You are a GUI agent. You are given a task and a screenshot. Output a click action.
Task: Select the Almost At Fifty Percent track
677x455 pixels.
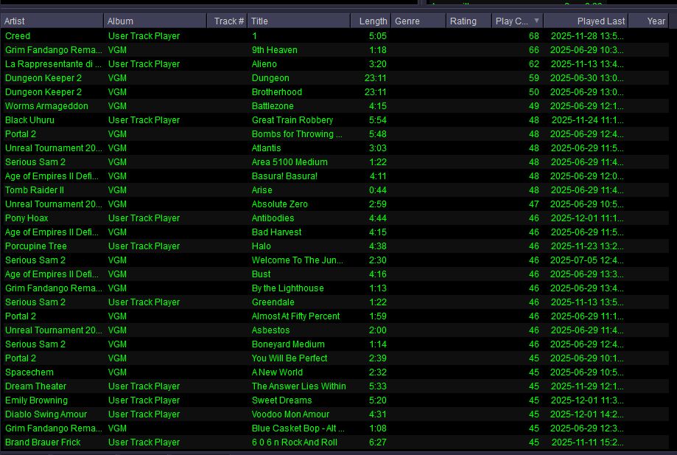coord(334,316)
